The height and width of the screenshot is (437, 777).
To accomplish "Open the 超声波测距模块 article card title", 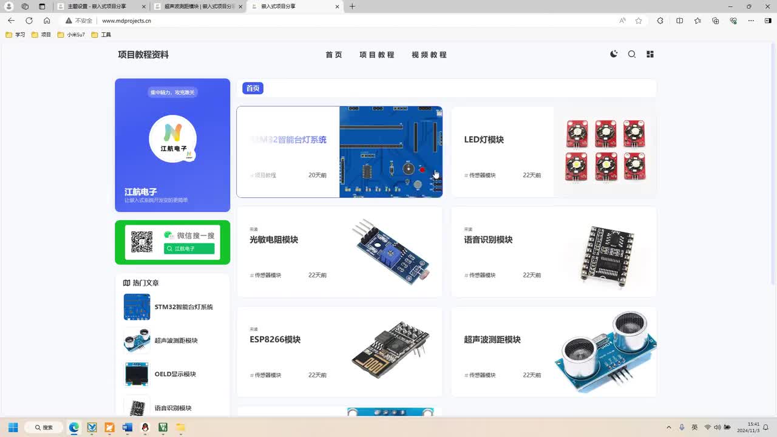I will click(492, 340).
